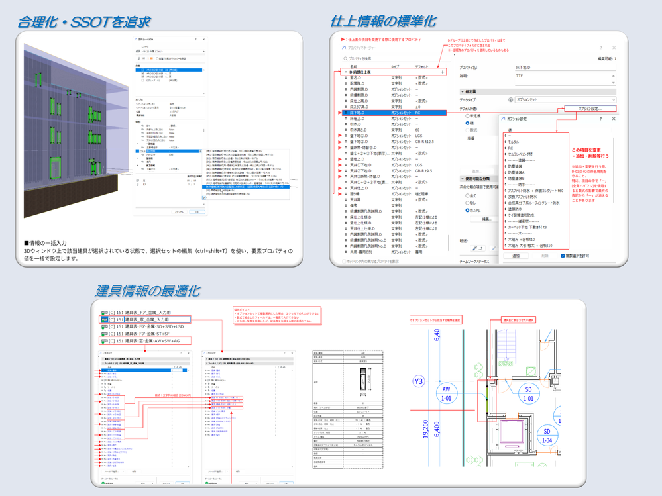662x496 pixels.
Task: Expand the 使用可能な分類 panel header
Action: point(461,177)
